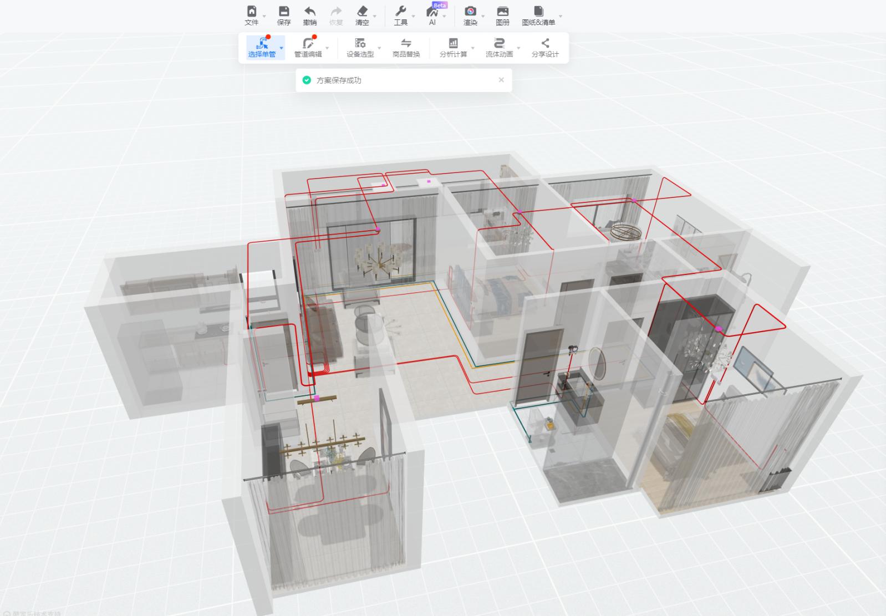The height and width of the screenshot is (616, 886).
Task: Expand the 选择单管 dropdown arrow
Action: click(x=281, y=48)
